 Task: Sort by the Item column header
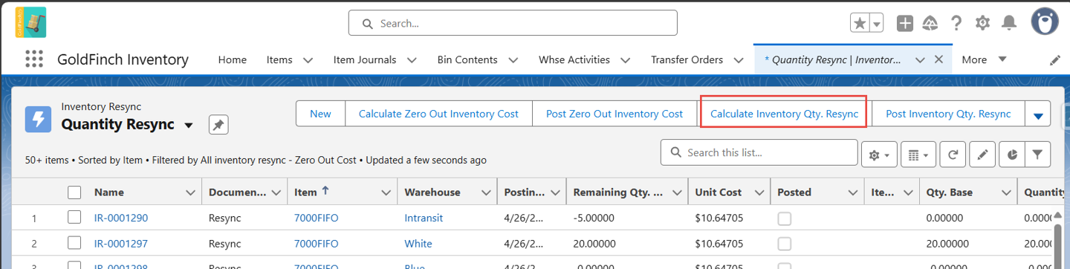coord(305,192)
